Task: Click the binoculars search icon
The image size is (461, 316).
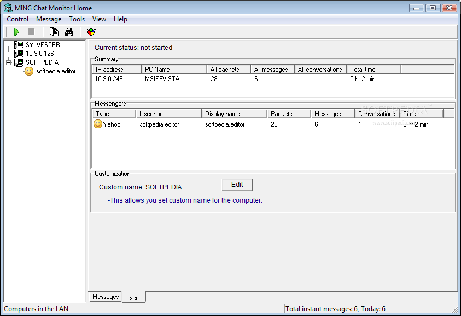Action: (x=69, y=32)
